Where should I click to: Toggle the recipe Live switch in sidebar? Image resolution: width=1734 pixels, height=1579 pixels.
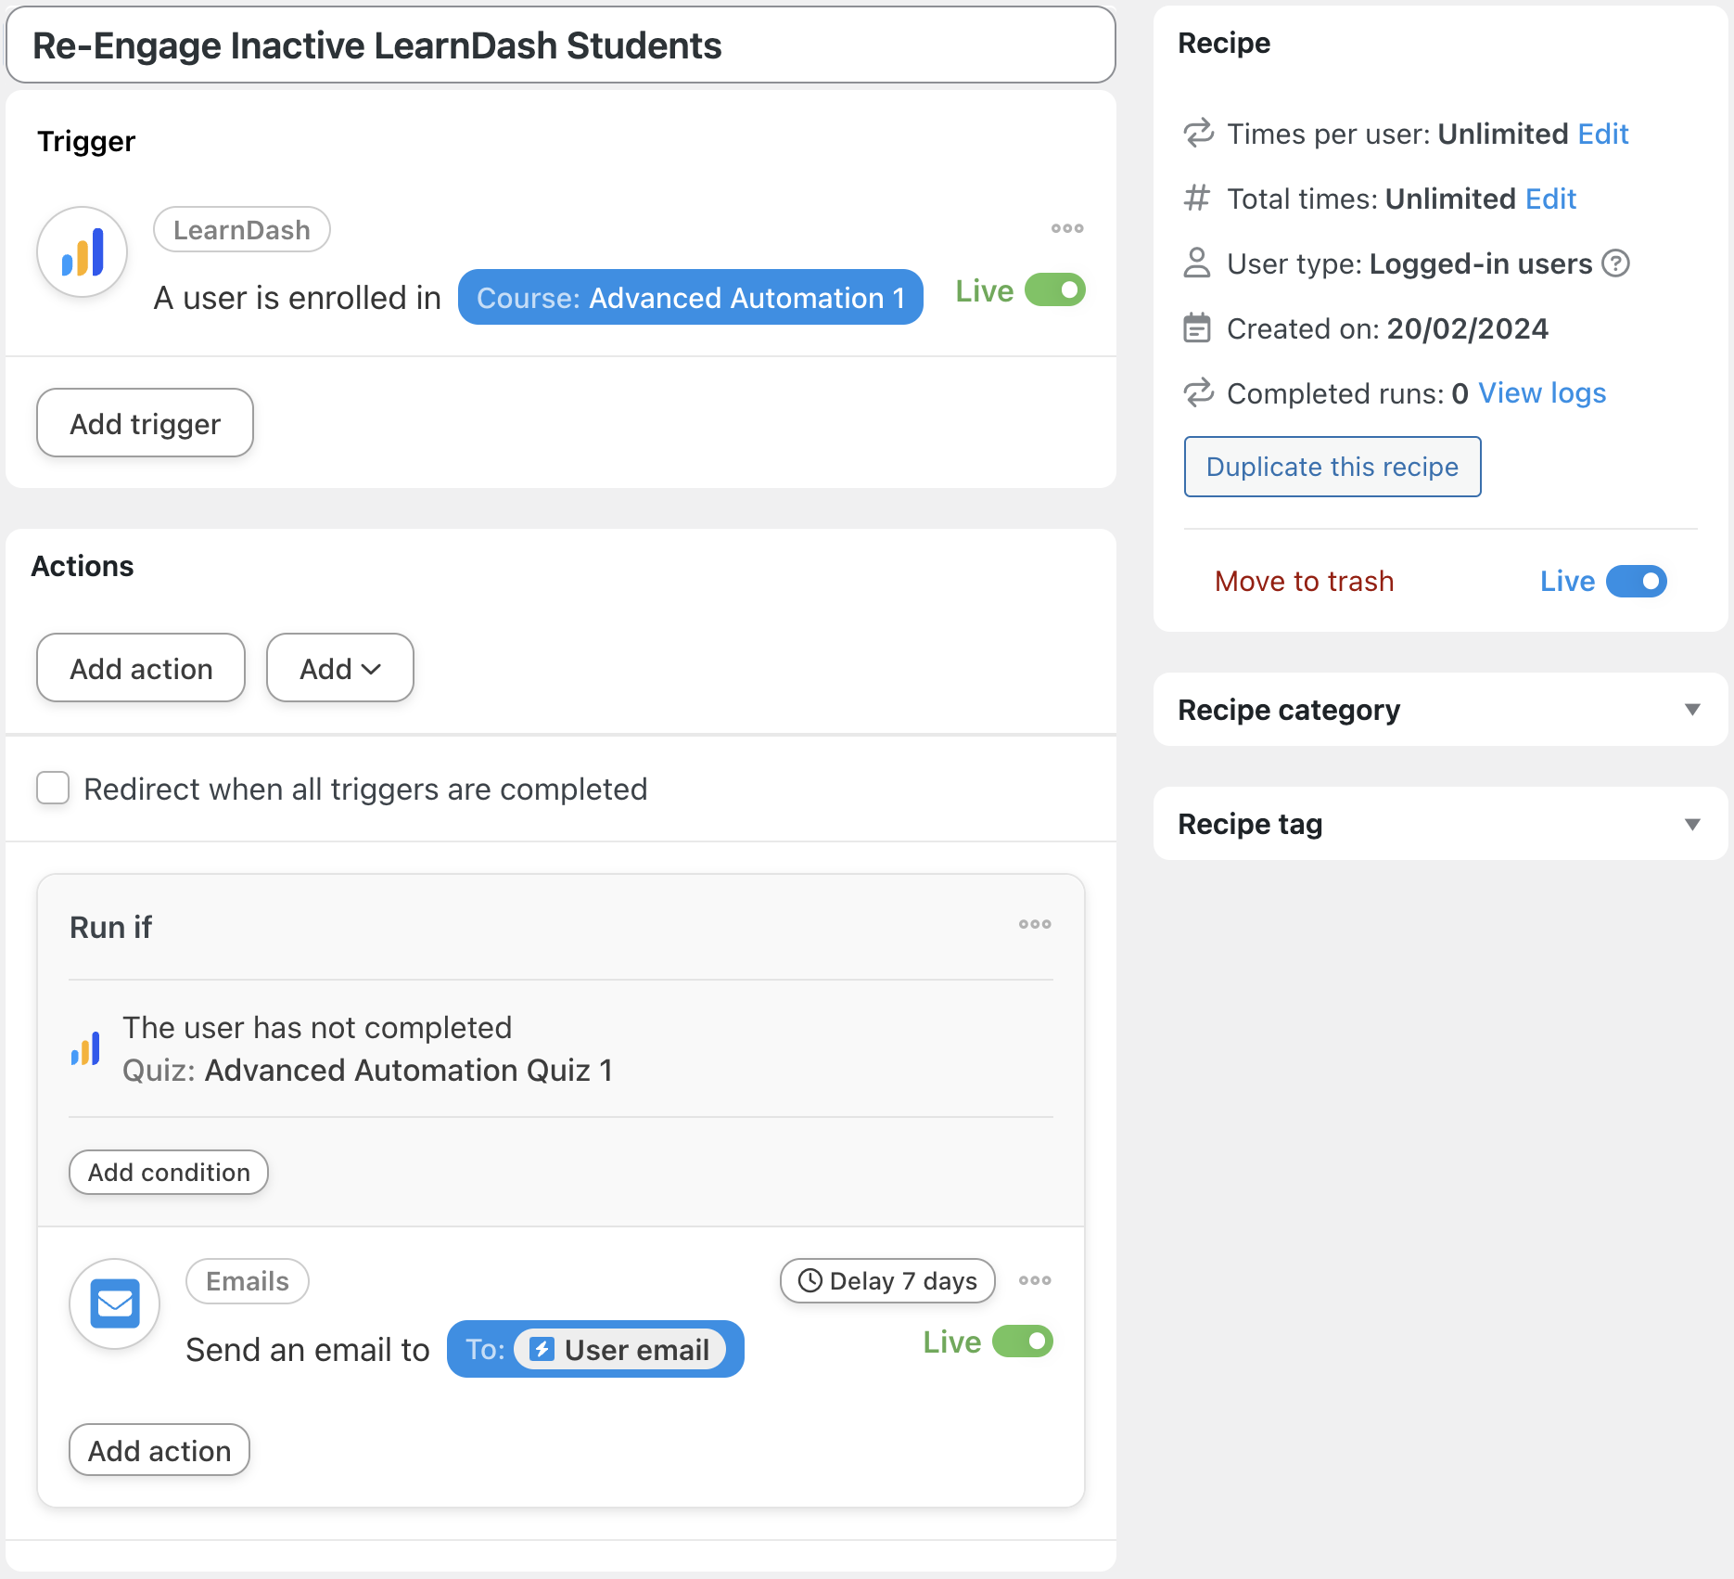(1636, 582)
